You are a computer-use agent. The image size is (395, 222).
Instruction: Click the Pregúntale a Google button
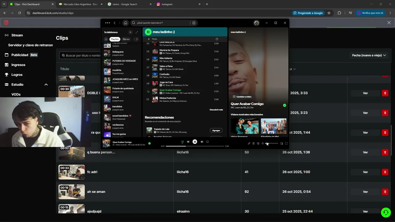point(308,13)
